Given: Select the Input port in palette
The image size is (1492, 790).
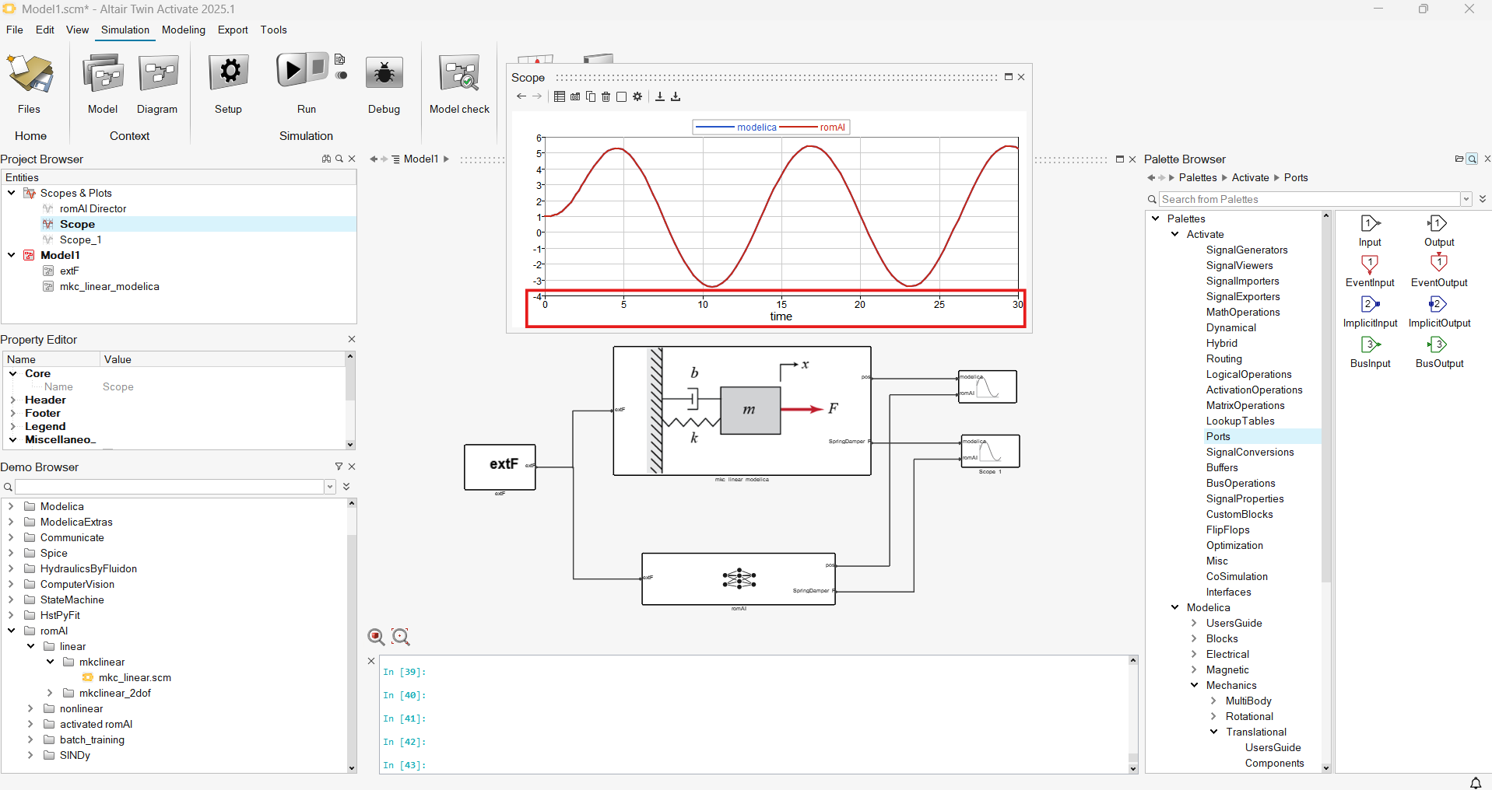Looking at the screenshot, I should pyautogui.click(x=1370, y=231).
